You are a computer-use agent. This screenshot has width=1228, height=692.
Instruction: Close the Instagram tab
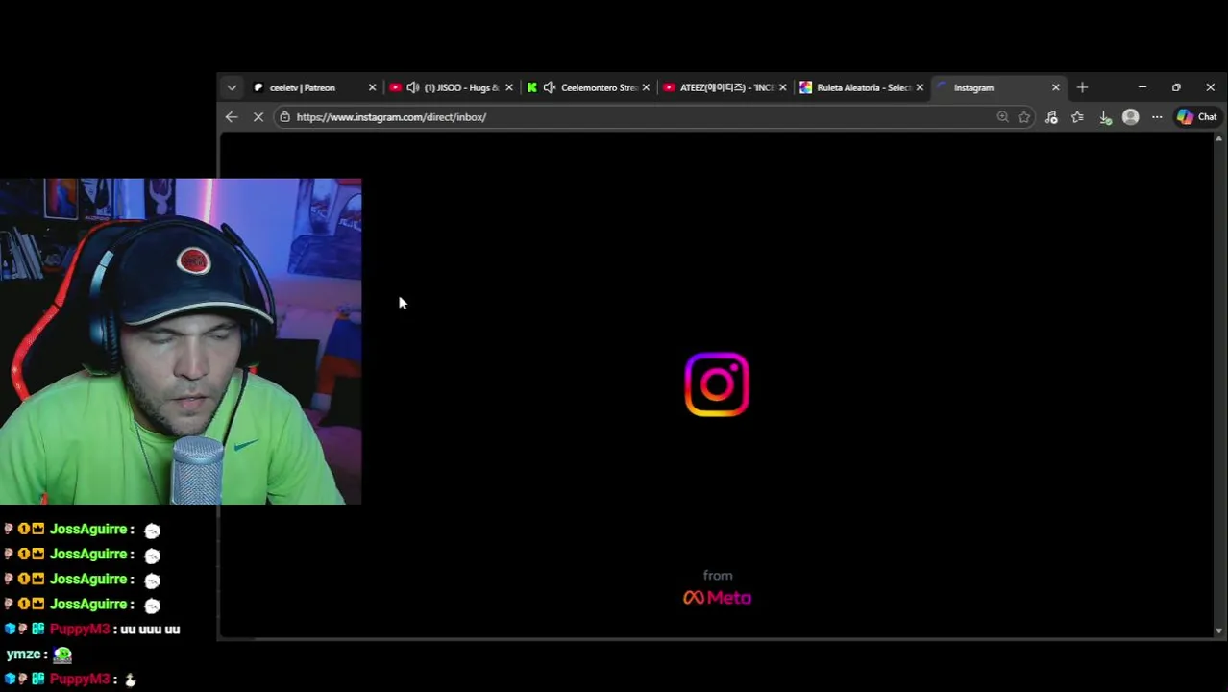point(1056,87)
